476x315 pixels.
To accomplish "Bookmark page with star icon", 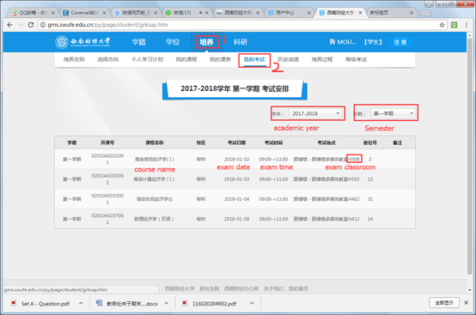I will [442, 25].
